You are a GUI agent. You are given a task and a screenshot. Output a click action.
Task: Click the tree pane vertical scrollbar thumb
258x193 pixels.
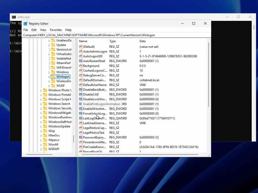[x=74, y=139]
